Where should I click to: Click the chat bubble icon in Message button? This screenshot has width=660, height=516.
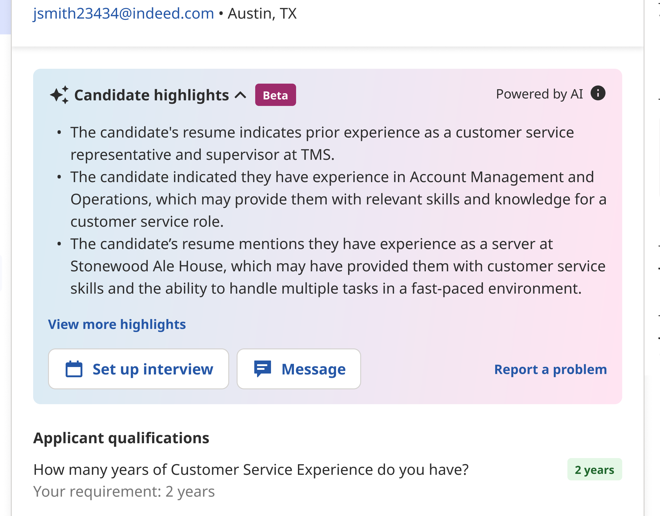click(262, 369)
